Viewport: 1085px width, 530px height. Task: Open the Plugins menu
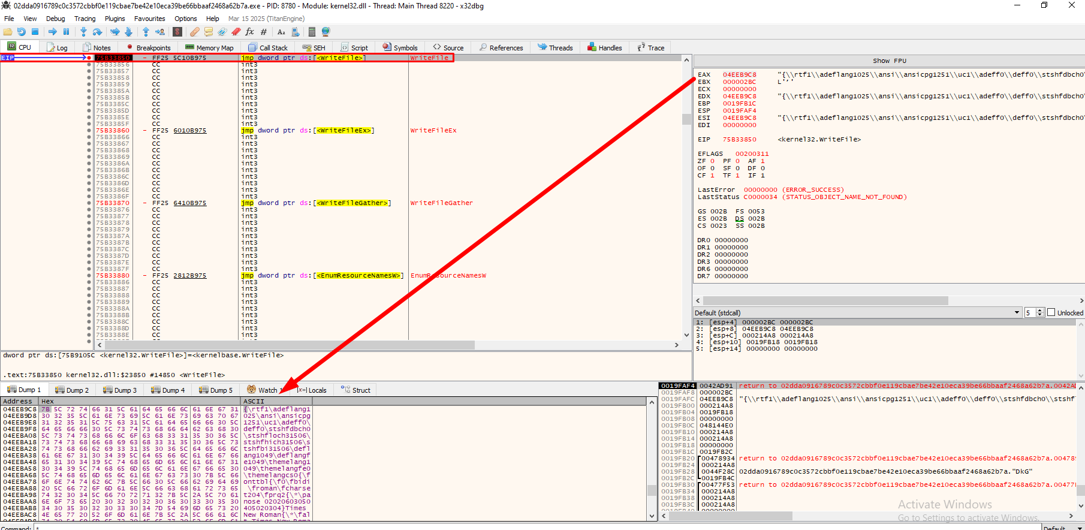[114, 19]
